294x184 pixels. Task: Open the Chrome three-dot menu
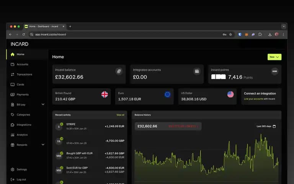283,34
